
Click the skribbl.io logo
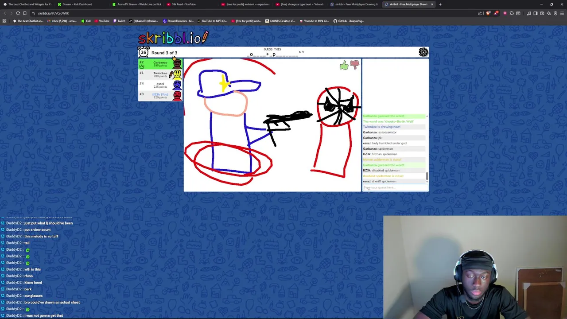point(173,37)
